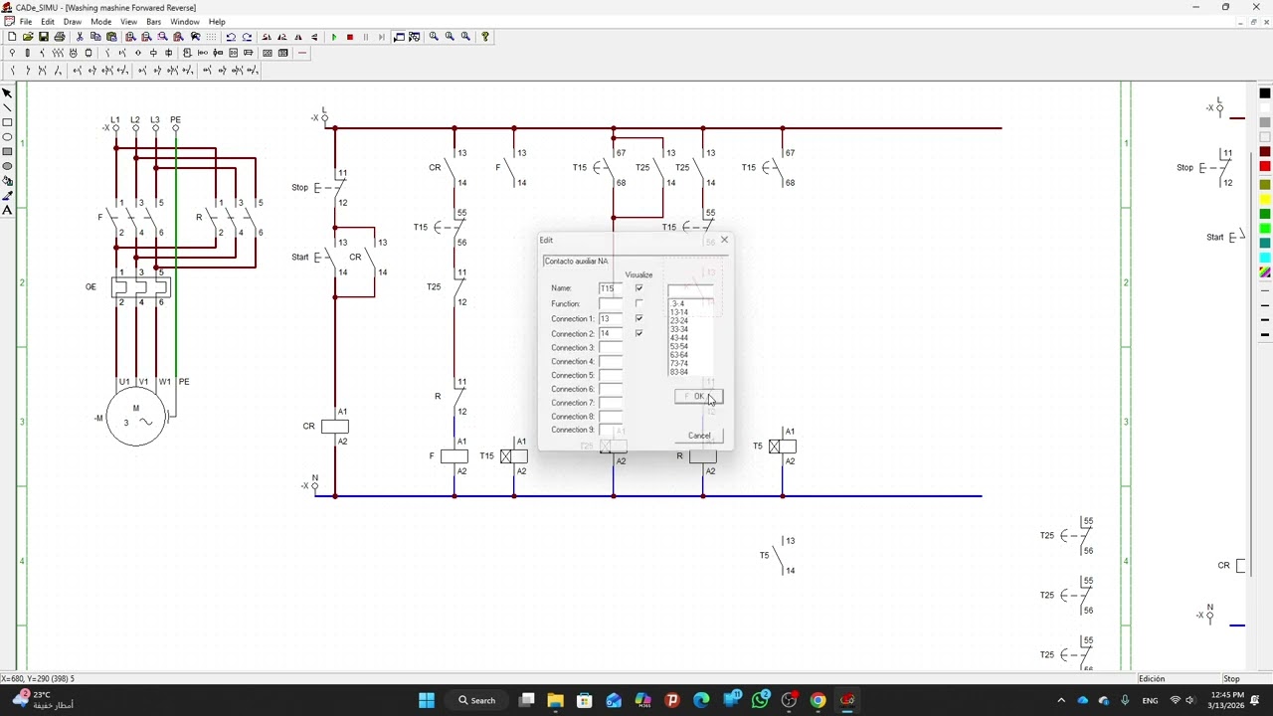The image size is (1273, 716).
Task: Enable Visualize checkbox for Function
Action: click(639, 303)
